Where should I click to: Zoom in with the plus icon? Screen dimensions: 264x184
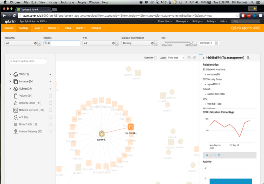click(195, 58)
